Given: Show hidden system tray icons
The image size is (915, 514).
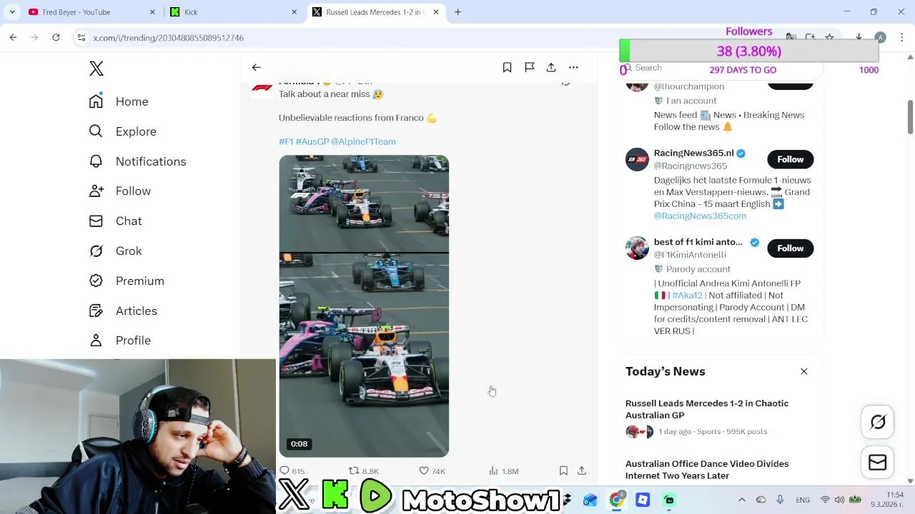Looking at the screenshot, I should coord(741,500).
